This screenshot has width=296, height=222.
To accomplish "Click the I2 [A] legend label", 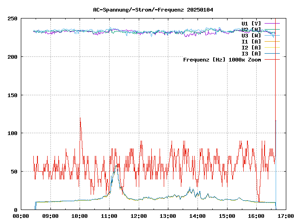I will tap(251, 47).
